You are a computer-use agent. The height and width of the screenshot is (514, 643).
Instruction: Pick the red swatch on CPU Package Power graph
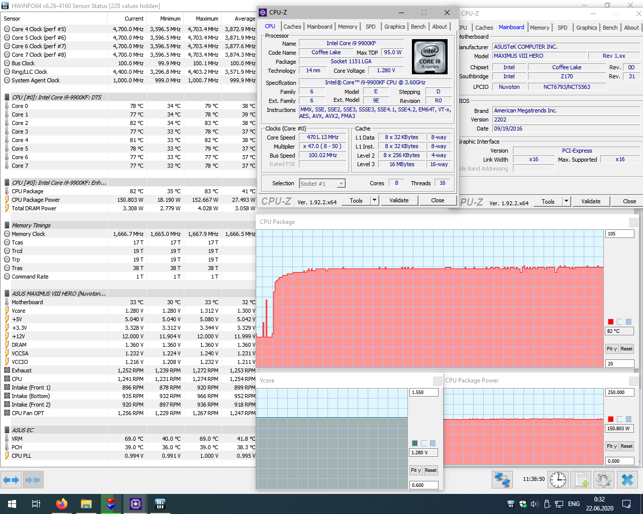(x=611, y=419)
